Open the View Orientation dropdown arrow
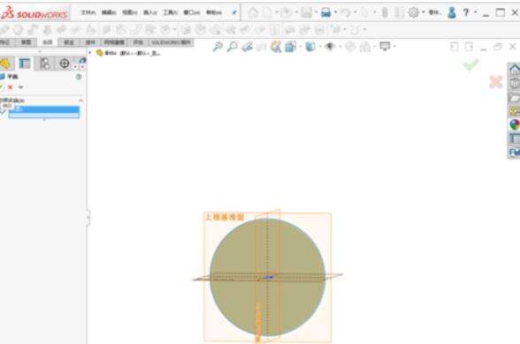520x344 pixels. [x=301, y=47]
